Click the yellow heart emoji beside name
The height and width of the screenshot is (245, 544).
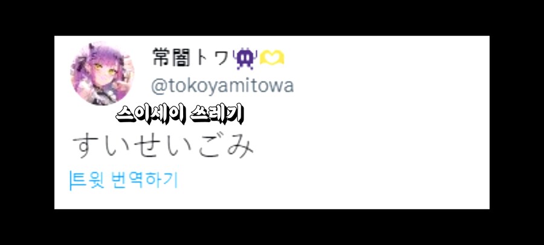click(x=271, y=57)
